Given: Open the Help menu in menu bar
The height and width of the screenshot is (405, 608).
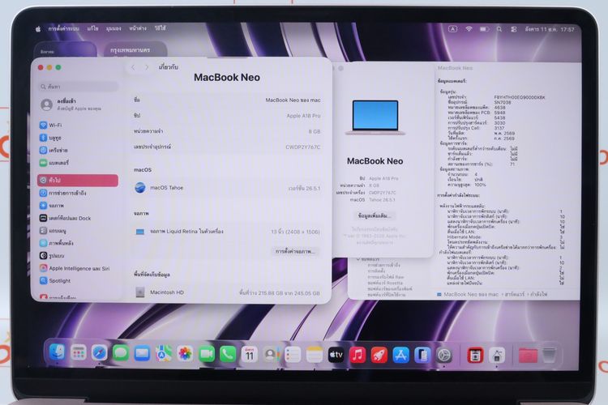Looking at the screenshot, I should (161, 28).
